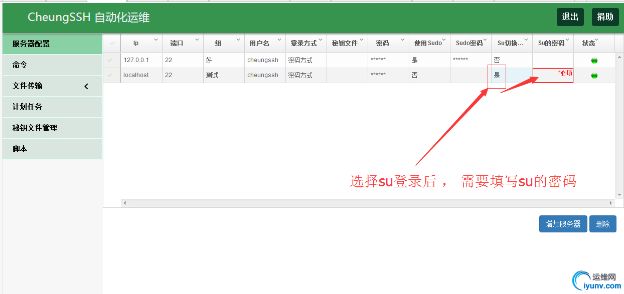Click the 捐助 donate button
This screenshot has height=294, width=624.
(605, 17)
